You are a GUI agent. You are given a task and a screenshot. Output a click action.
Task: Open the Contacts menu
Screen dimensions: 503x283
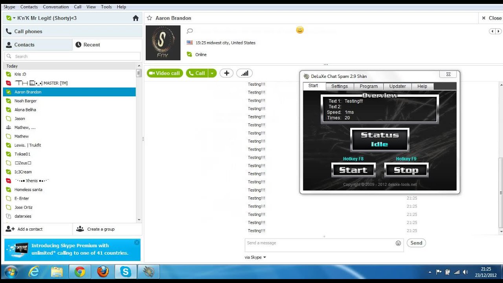29,7
